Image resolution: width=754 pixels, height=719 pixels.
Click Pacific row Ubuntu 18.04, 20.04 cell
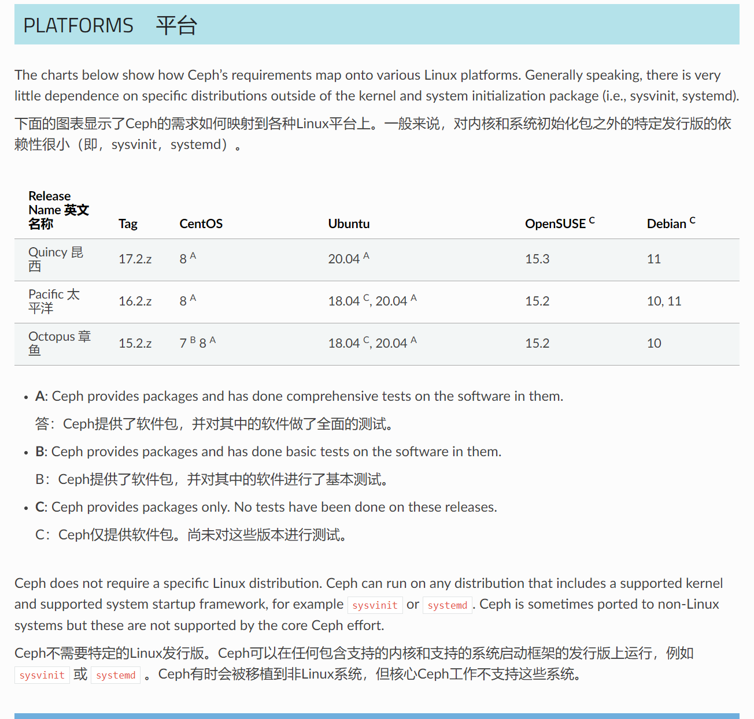[x=372, y=300]
